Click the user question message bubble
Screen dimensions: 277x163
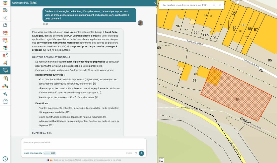click(x=89, y=15)
